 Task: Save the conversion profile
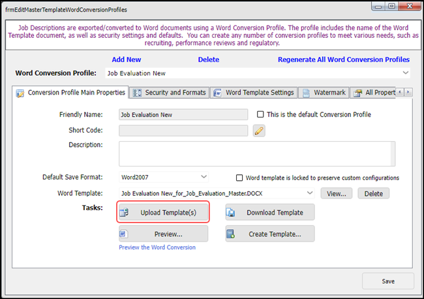[x=388, y=281]
